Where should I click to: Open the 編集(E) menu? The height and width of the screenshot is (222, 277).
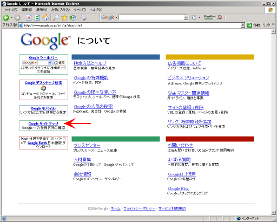[x=27, y=10]
